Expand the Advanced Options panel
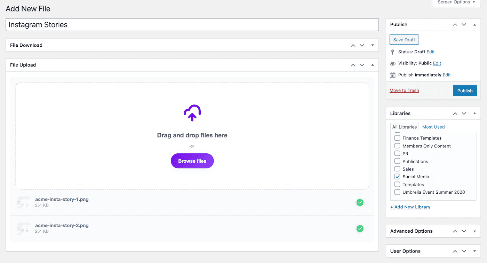 [x=475, y=231]
